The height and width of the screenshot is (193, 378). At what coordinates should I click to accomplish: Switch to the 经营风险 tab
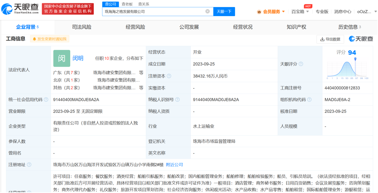click(136, 27)
